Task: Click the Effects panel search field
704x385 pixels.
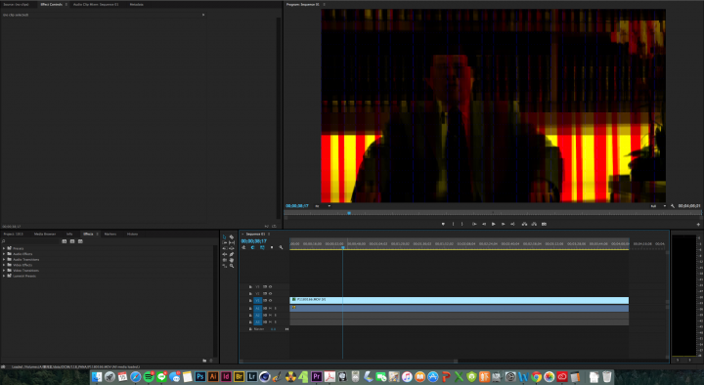Action: tap(29, 241)
